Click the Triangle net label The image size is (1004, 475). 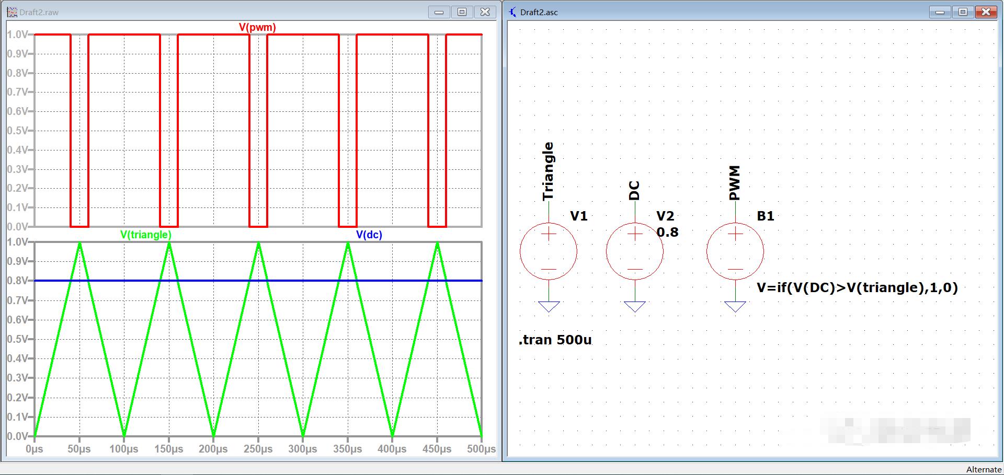pyautogui.click(x=548, y=171)
